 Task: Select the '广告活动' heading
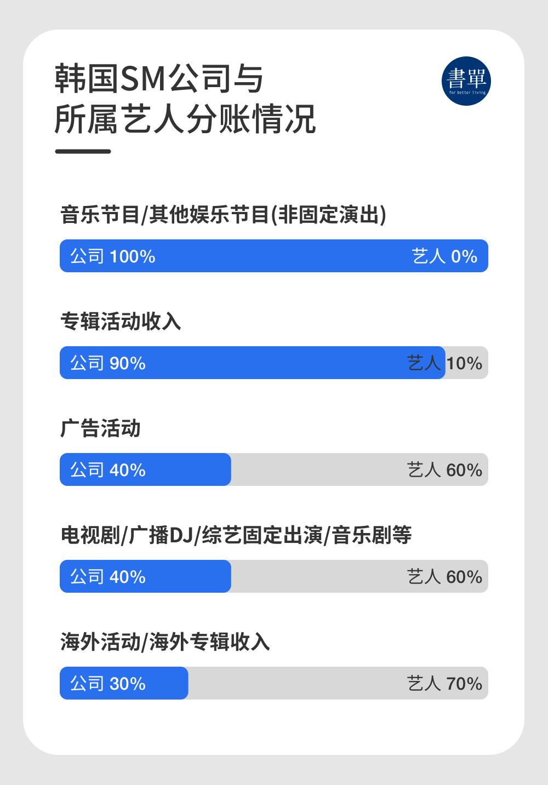tap(100, 428)
